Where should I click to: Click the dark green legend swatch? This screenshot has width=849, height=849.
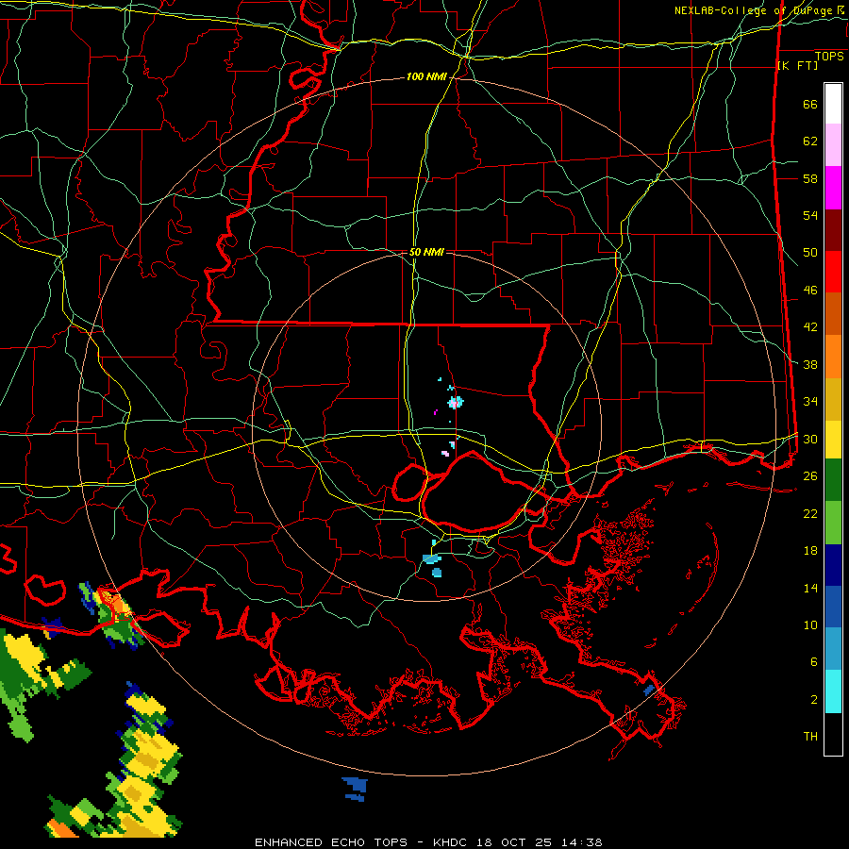click(x=833, y=480)
